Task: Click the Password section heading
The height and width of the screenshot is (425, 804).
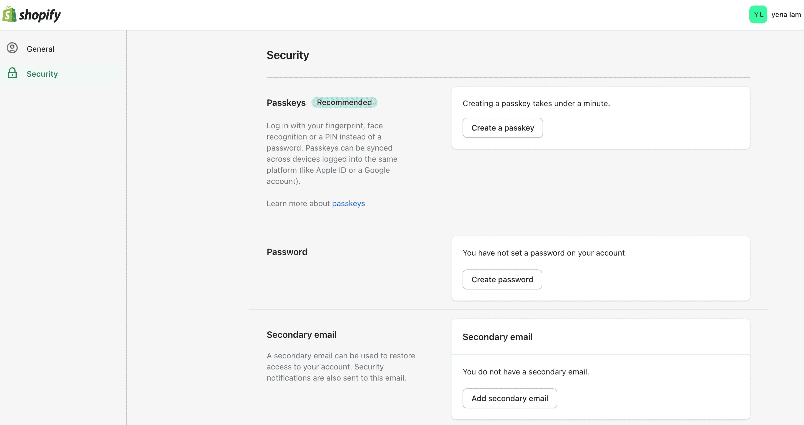Action: tap(287, 252)
